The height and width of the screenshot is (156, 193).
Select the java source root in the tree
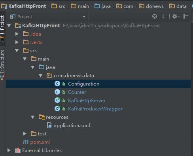(98, 67)
